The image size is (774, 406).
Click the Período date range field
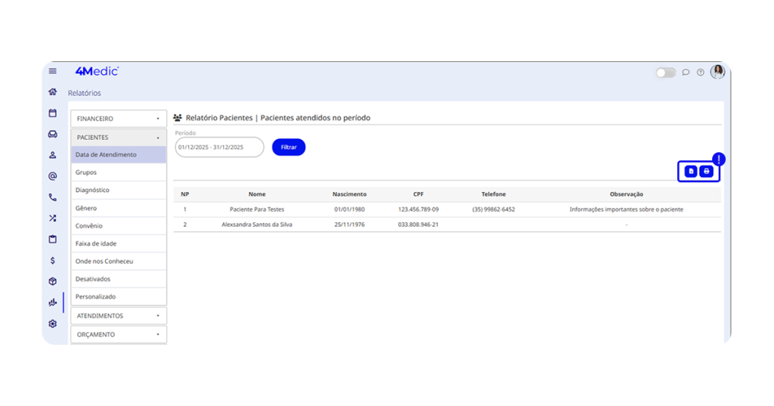coord(219,147)
